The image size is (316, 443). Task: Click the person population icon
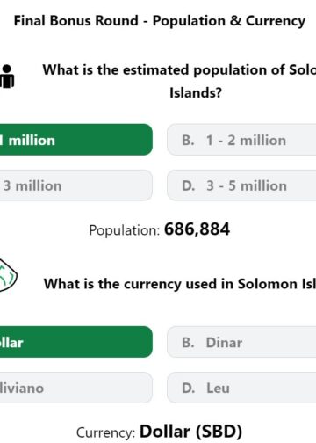pos(7,76)
